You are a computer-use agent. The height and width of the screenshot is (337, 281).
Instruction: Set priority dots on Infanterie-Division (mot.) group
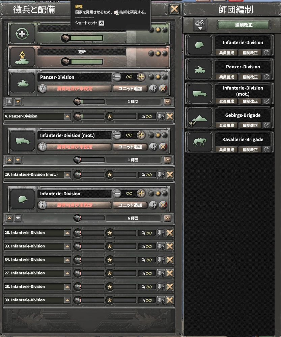point(158,135)
